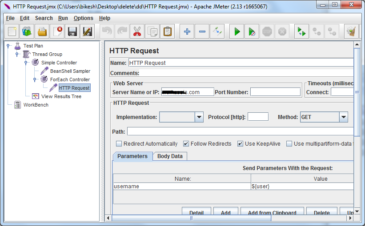Click the Port Number field

pos(275,92)
